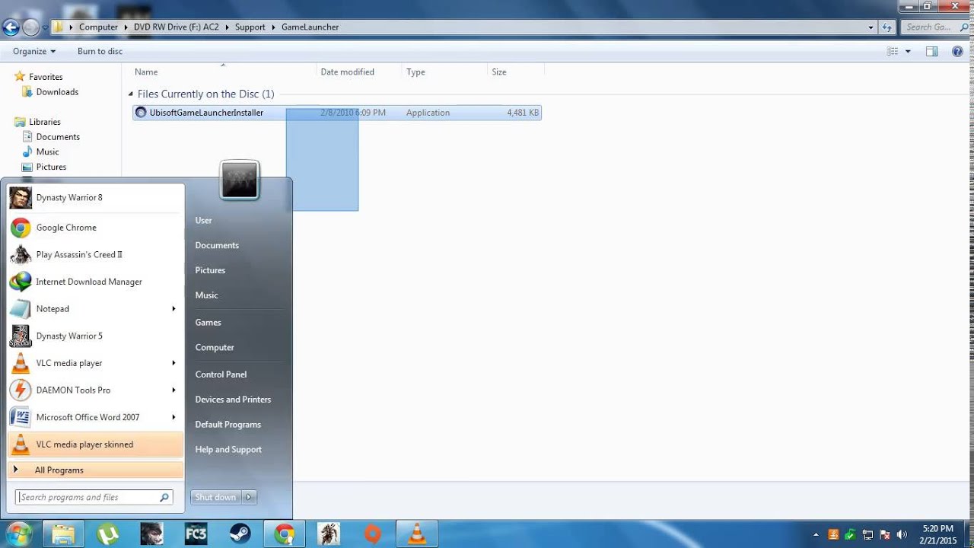
Task: Open Help and Support
Action: 228,450
